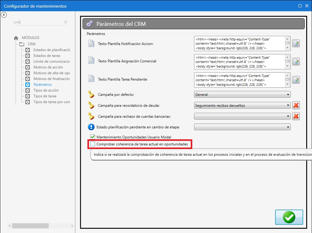Click document icon beside Texto Plantilla Notificación Accion

point(91,43)
